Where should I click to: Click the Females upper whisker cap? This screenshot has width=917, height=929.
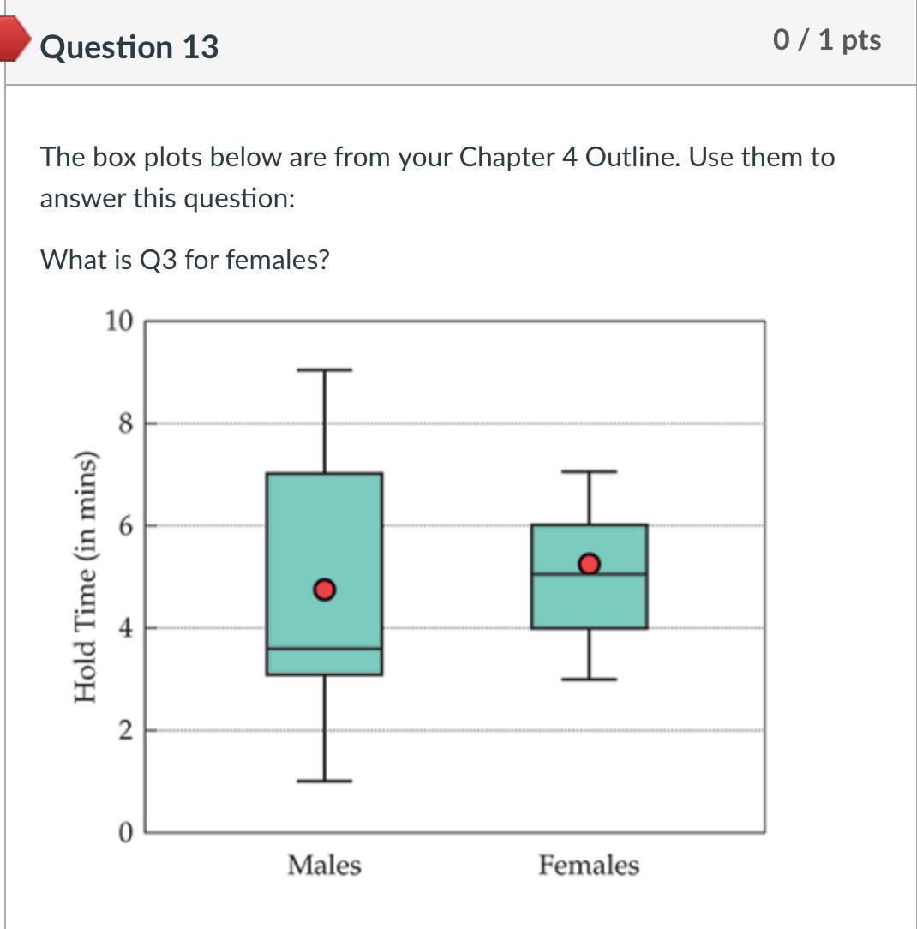590,471
